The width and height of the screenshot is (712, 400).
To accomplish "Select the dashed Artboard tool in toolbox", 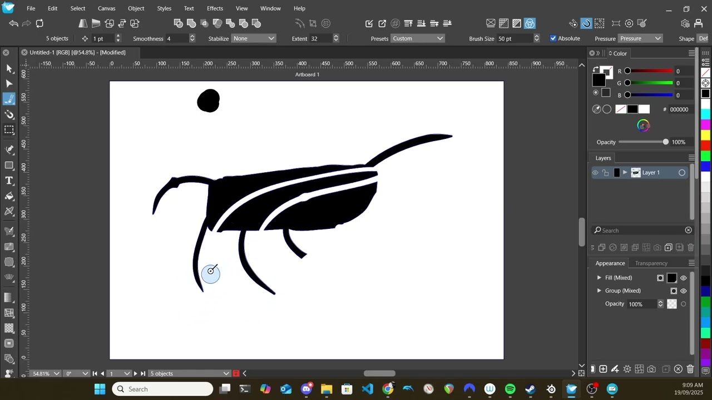I will [x=9, y=129].
